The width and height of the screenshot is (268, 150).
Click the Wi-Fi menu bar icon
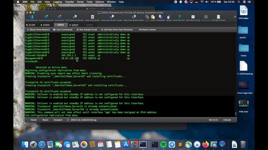[x=202, y=2]
